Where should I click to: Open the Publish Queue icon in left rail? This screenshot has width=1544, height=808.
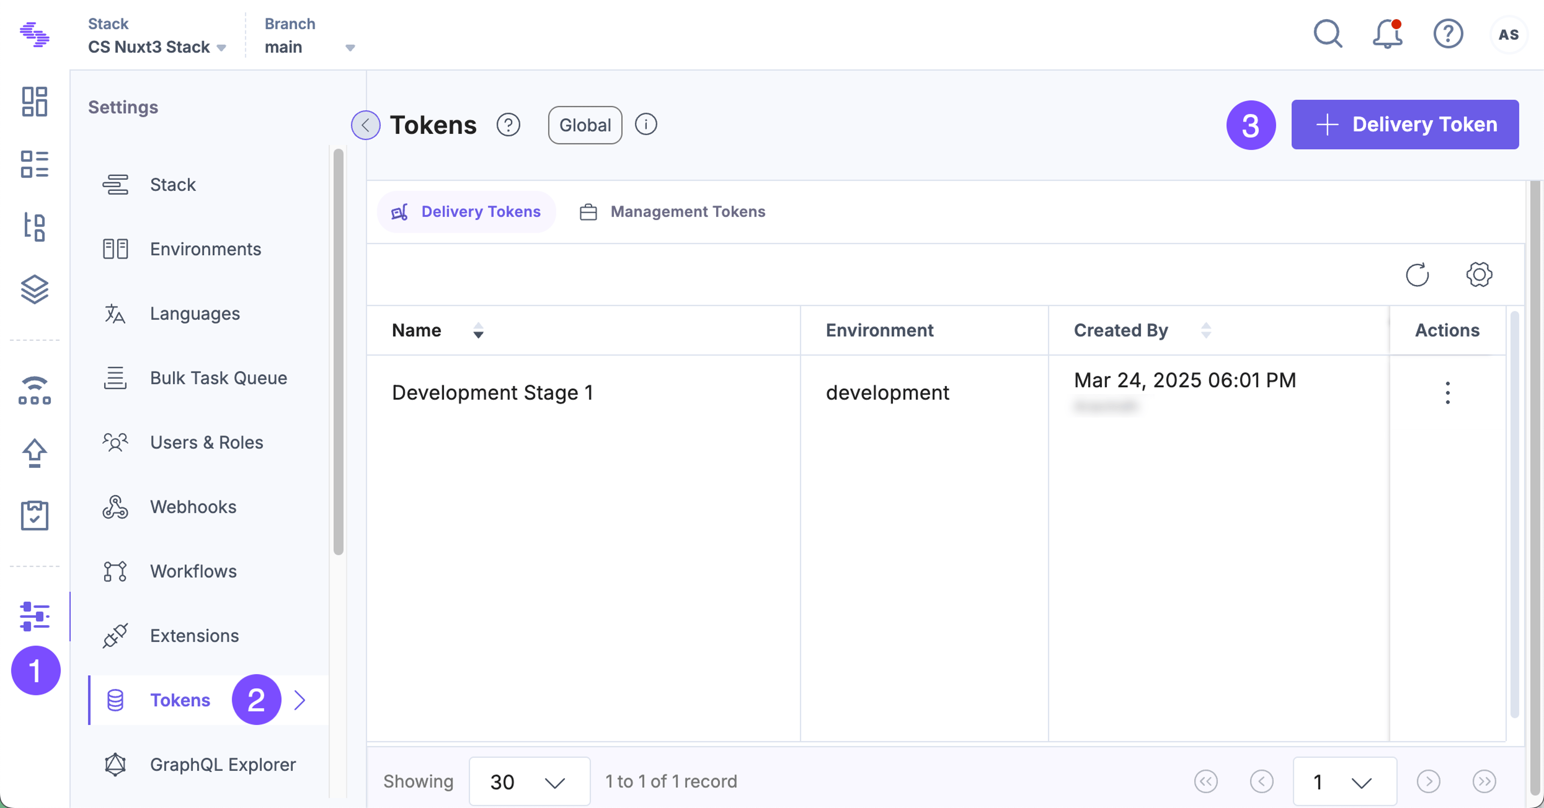pyautogui.click(x=34, y=390)
